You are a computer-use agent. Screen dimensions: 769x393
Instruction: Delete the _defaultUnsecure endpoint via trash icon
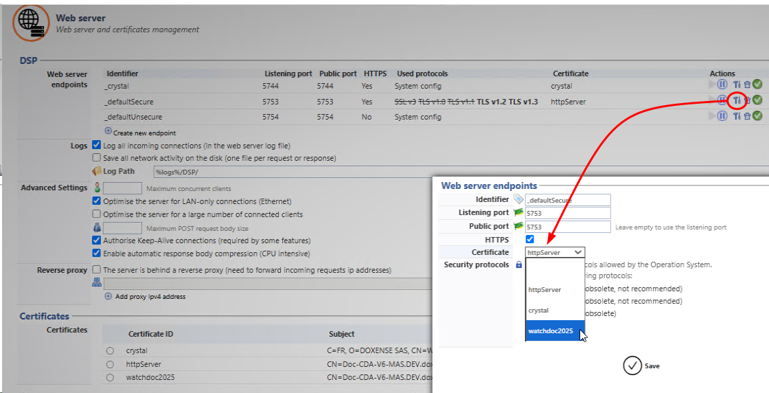[747, 117]
